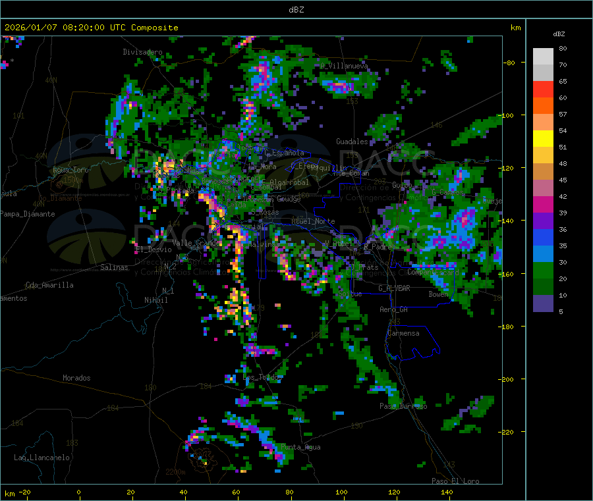This screenshot has height=501, width=593.
Task: Click the white 70-80 dBZ legend swatch
Action: [543, 57]
